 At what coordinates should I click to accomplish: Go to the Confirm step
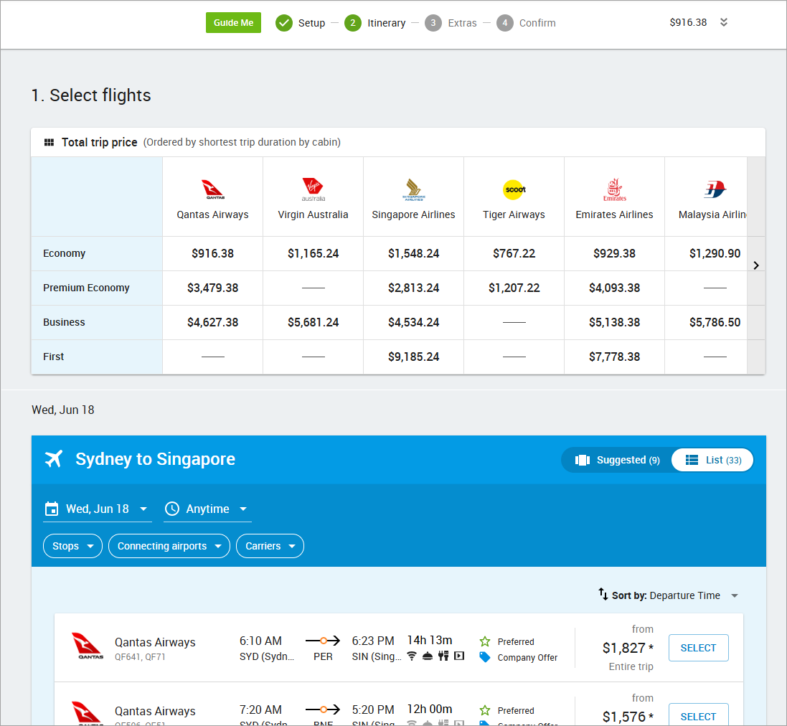pyautogui.click(x=526, y=23)
